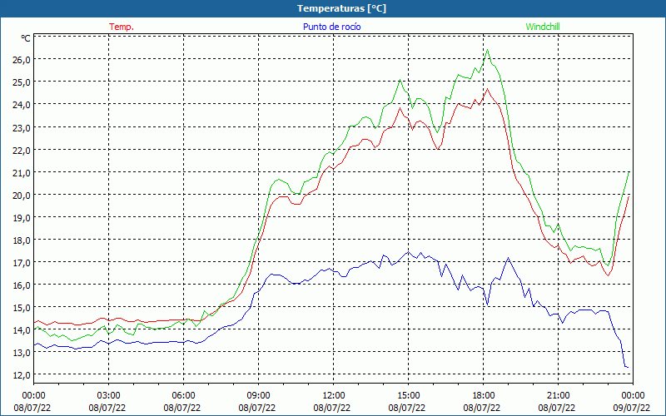Click the 12,0 y-axis value
The width and height of the screenshot is (666, 416).
(21, 375)
